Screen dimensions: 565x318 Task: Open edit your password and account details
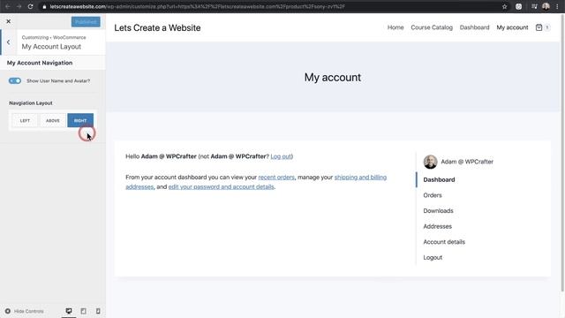click(222, 186)
